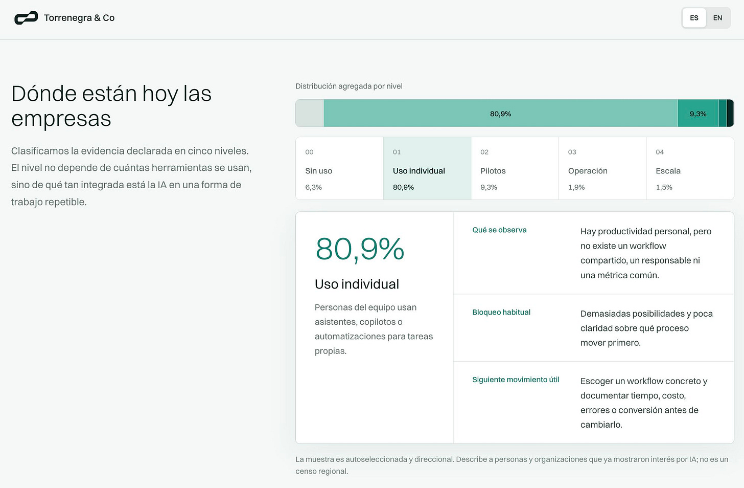The image size is (744, 488).
Task: Click the narrow Operación segment in bar
Action: click(x=723, y=113)
